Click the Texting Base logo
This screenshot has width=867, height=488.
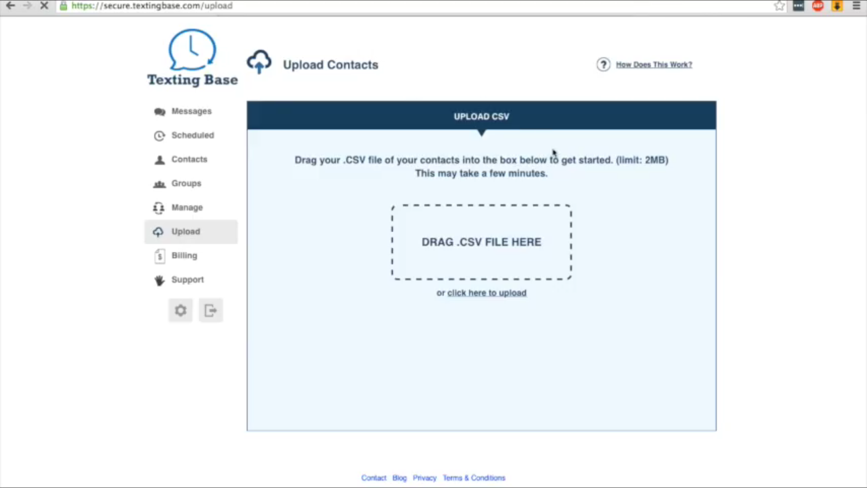tap(192, 58)
